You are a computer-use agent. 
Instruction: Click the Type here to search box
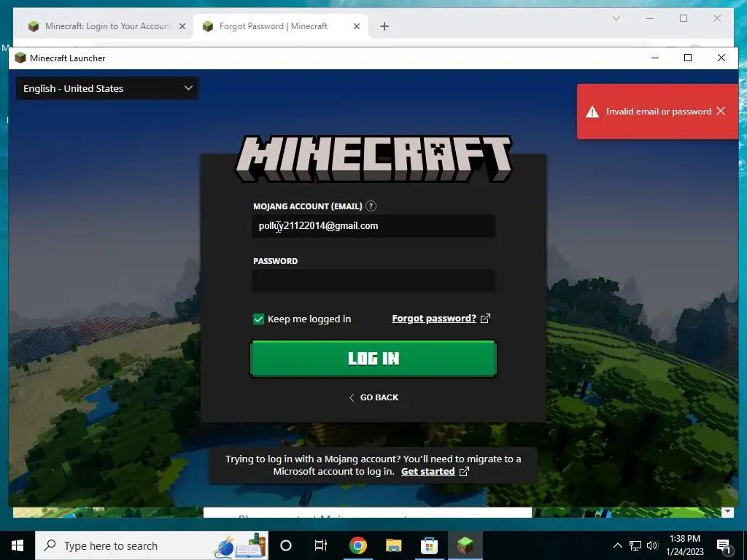point(152,545)
